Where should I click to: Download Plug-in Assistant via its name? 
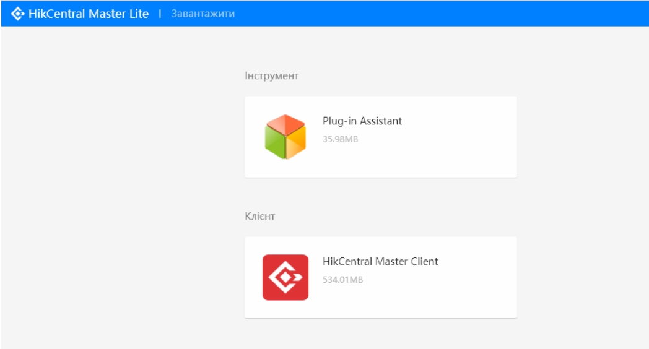point(362,121)
